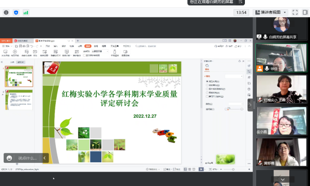This screenshot has height=186, width=310.
Task: Click the blue play slideshow button in status bar
Action: pos(201,169)
